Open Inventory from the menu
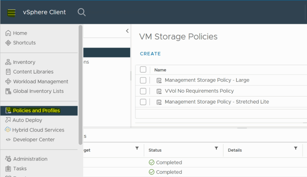This screenshot has width=307, height=177. pyautogui.click(x=24, y=62)
